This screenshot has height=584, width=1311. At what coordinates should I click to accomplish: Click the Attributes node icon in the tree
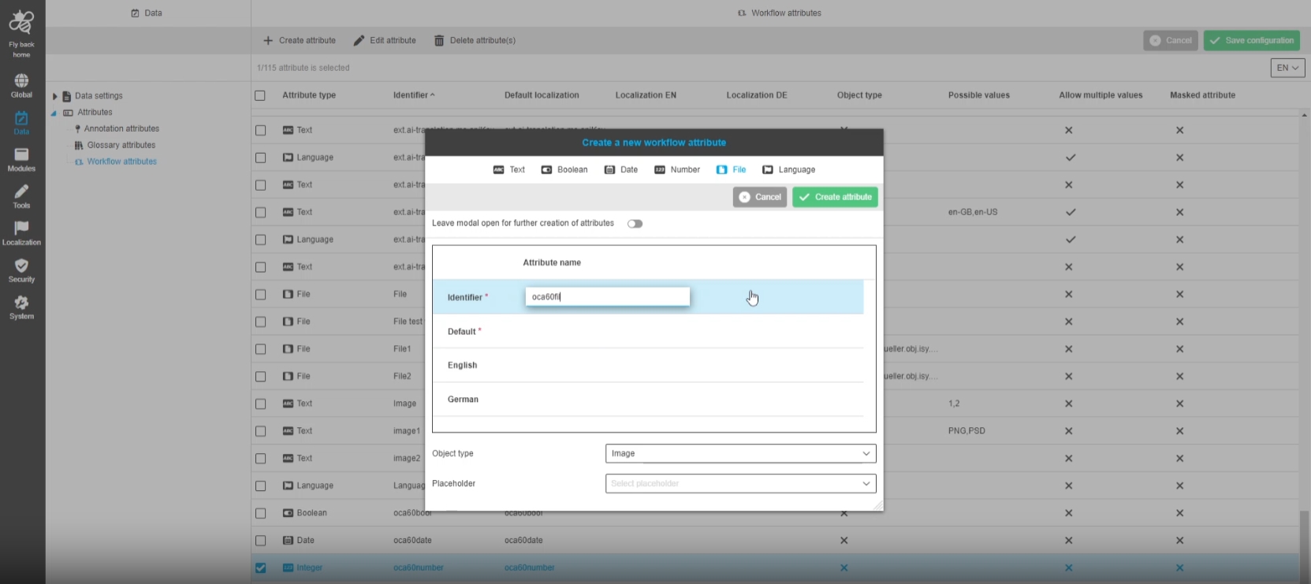68,113
